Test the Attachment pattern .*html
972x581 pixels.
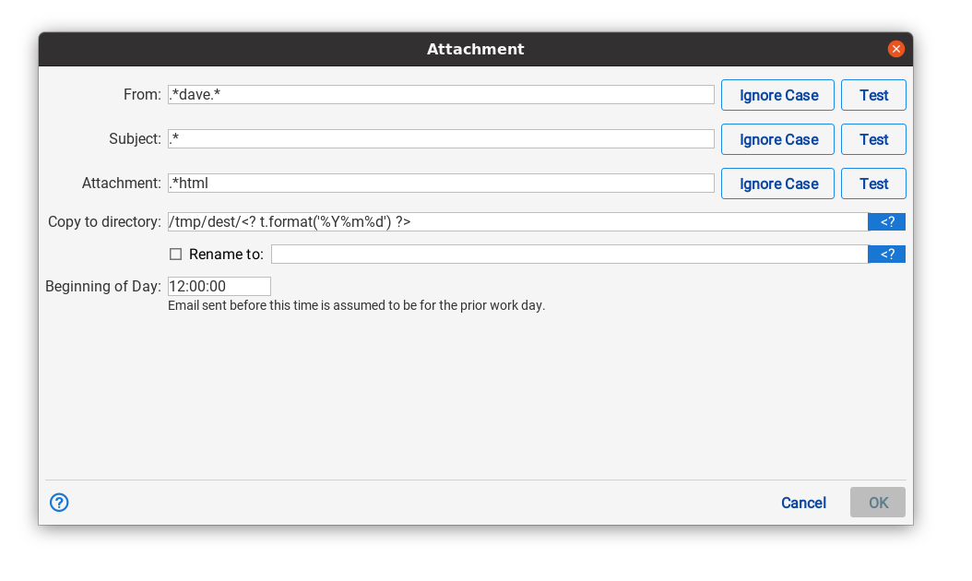pos(872,184)
